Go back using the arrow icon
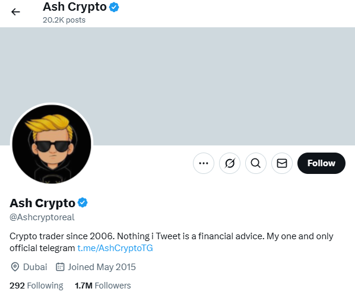 coord(15,12)
